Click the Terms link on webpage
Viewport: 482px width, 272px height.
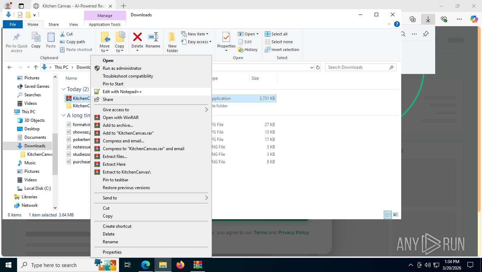pos(260,233)
